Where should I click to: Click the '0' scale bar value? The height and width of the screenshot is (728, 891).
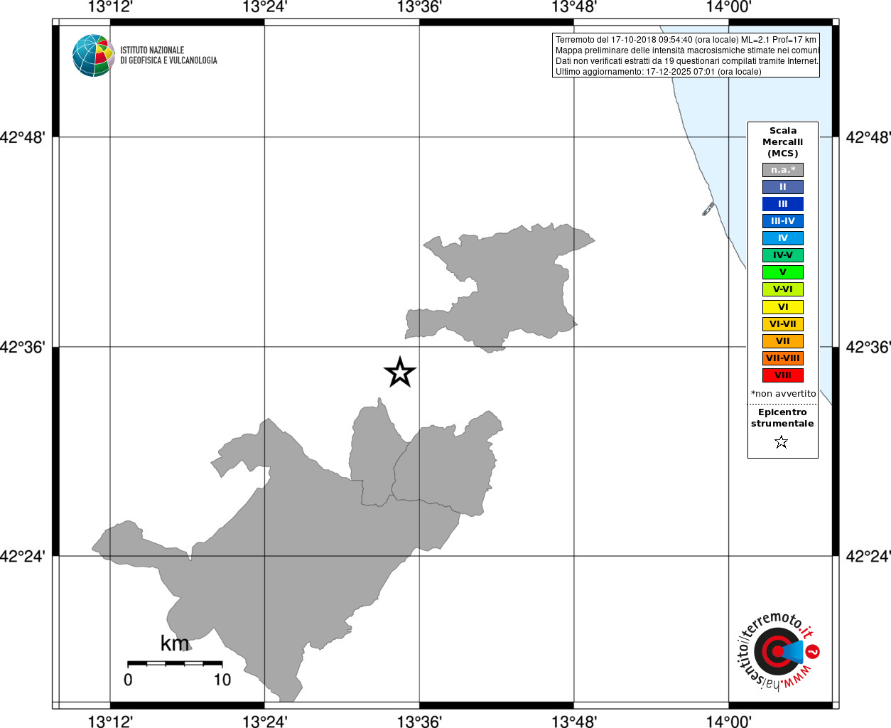pos(128,680)
